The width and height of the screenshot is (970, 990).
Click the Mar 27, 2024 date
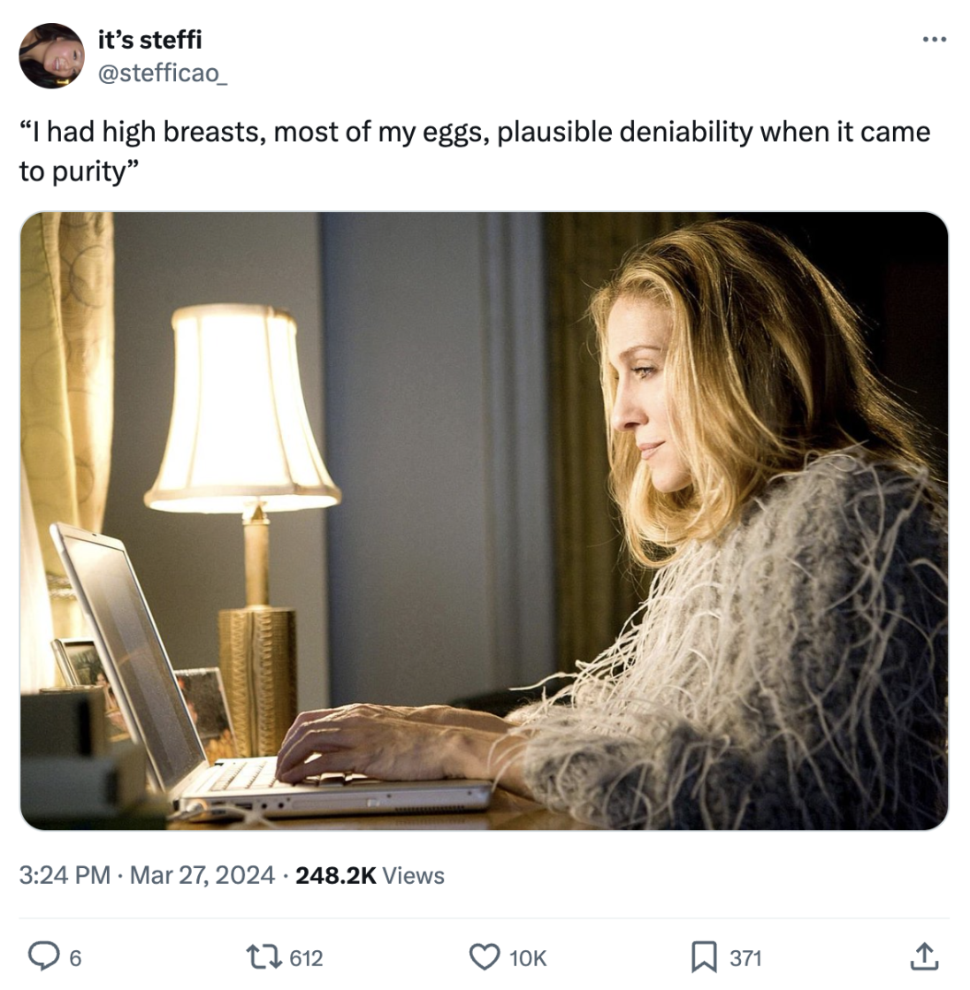(x=202, y=875)
